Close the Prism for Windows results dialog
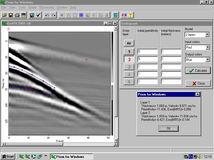This screenshot has height=160, width=214. coord(197,94)
